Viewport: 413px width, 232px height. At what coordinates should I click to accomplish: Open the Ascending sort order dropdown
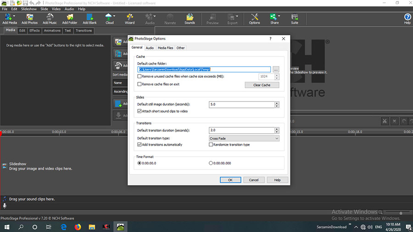(120, 91)
